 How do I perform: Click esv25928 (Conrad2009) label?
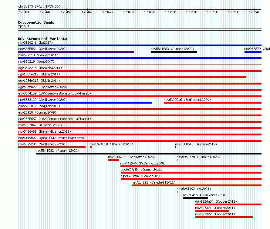37,112
